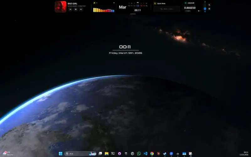Open the BAD GIRL album art thumbnail
Viewport: 251px width, 157px height.
coord(61,7)
